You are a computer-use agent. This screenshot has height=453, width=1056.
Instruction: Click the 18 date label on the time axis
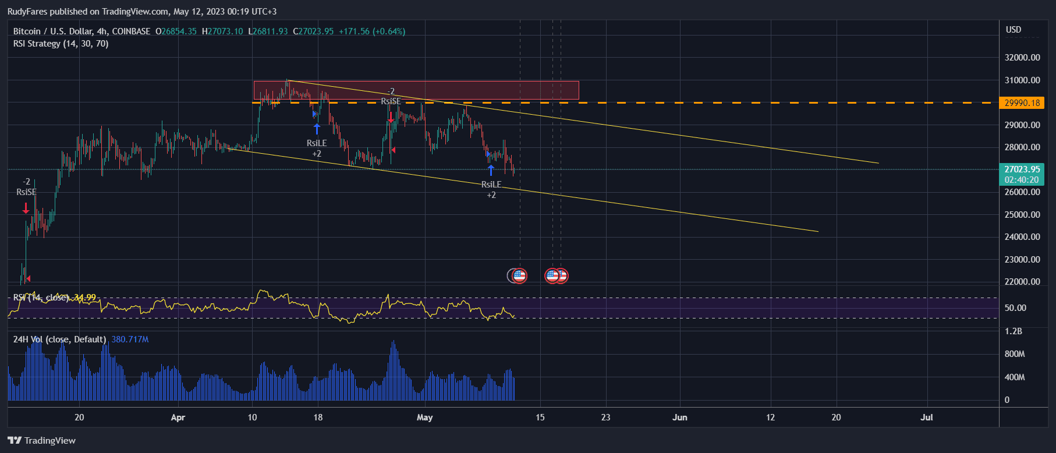[x=318, y=417]
